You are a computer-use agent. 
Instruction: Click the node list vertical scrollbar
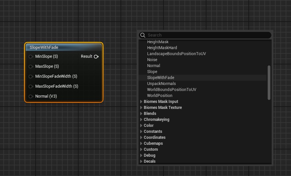pyautogui.click(x=269, y=82)
